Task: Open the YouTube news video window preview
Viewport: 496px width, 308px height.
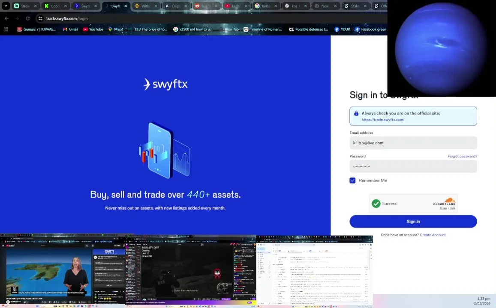Action: (x=63, y=270)
